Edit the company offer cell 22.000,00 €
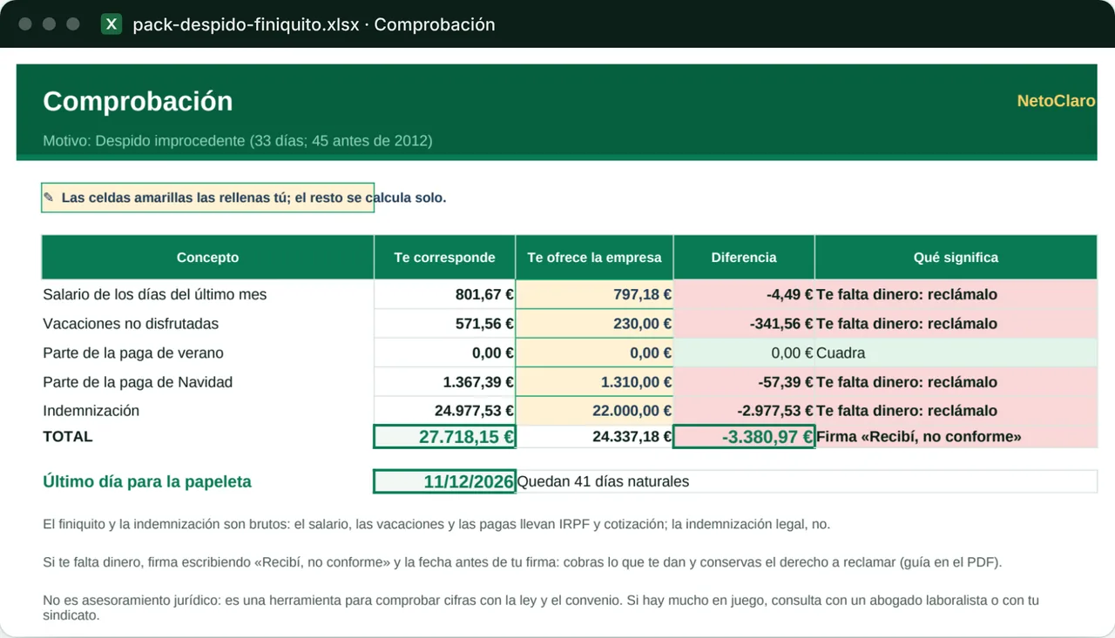 pyautogui.click(x=594, y=411)
